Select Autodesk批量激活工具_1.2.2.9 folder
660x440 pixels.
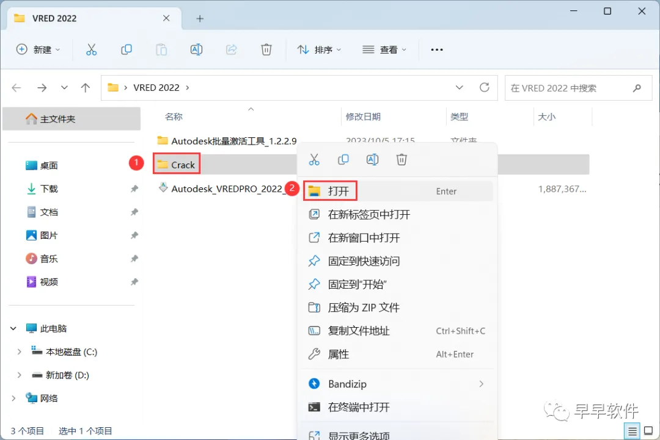tap(227, 141)
